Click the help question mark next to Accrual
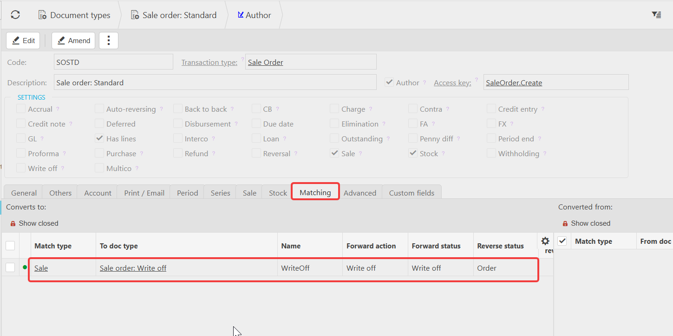 pyautogui.click(x=58, y=109)
